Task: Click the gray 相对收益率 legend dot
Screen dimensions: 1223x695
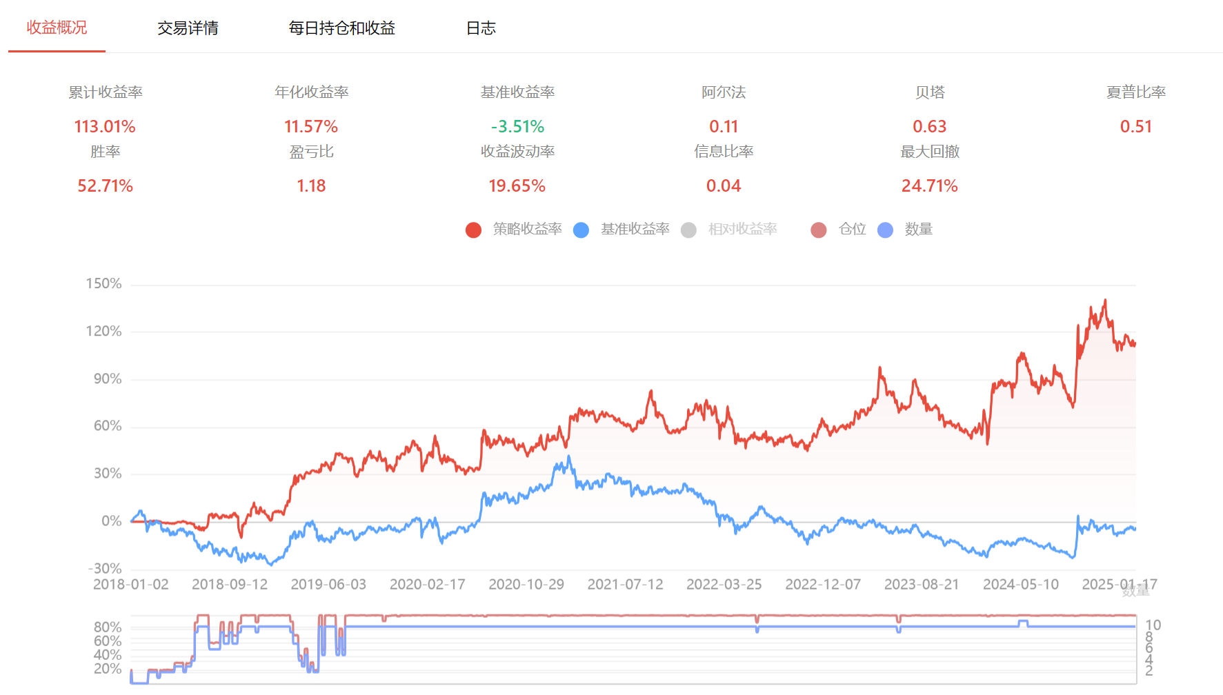Action: (688, 230)
